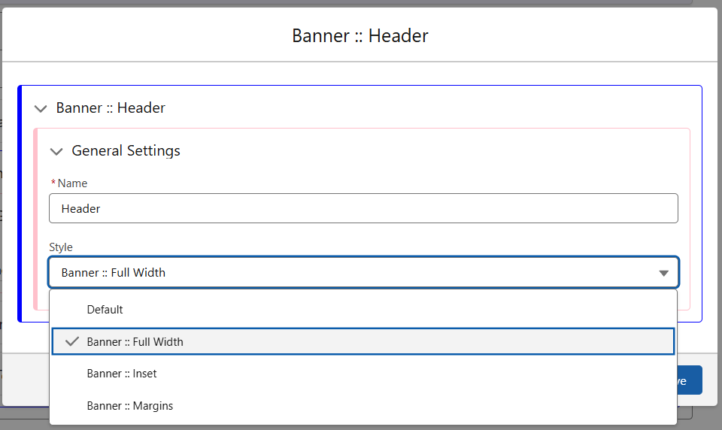The image size is (722, 430).
Task: Open the Style combobox showing Banner :: Full Width
Action: [363, 273]
